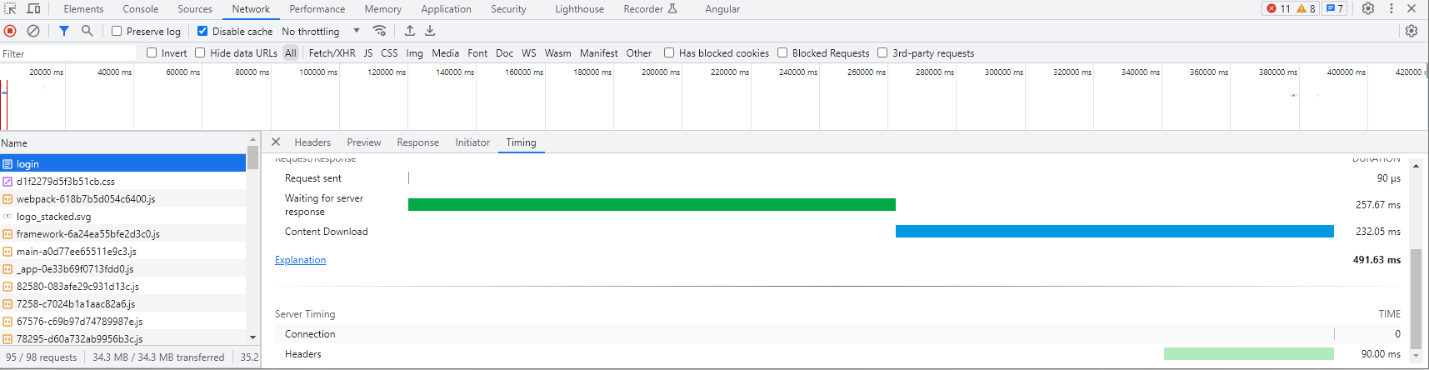Screen dimensions: 1429x370
Task: Filter requests by WS type
Action: pos(529,52)
